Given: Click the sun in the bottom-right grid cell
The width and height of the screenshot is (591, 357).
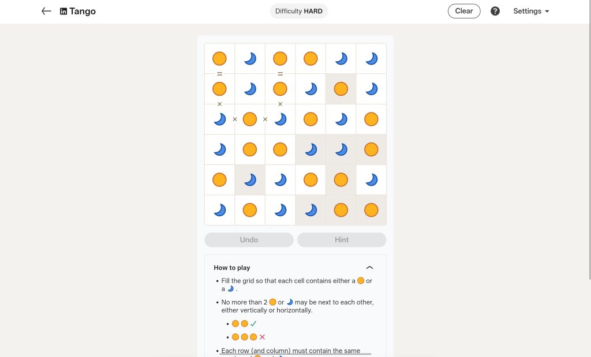Looking at the screenshot, I should click(371, 209).
